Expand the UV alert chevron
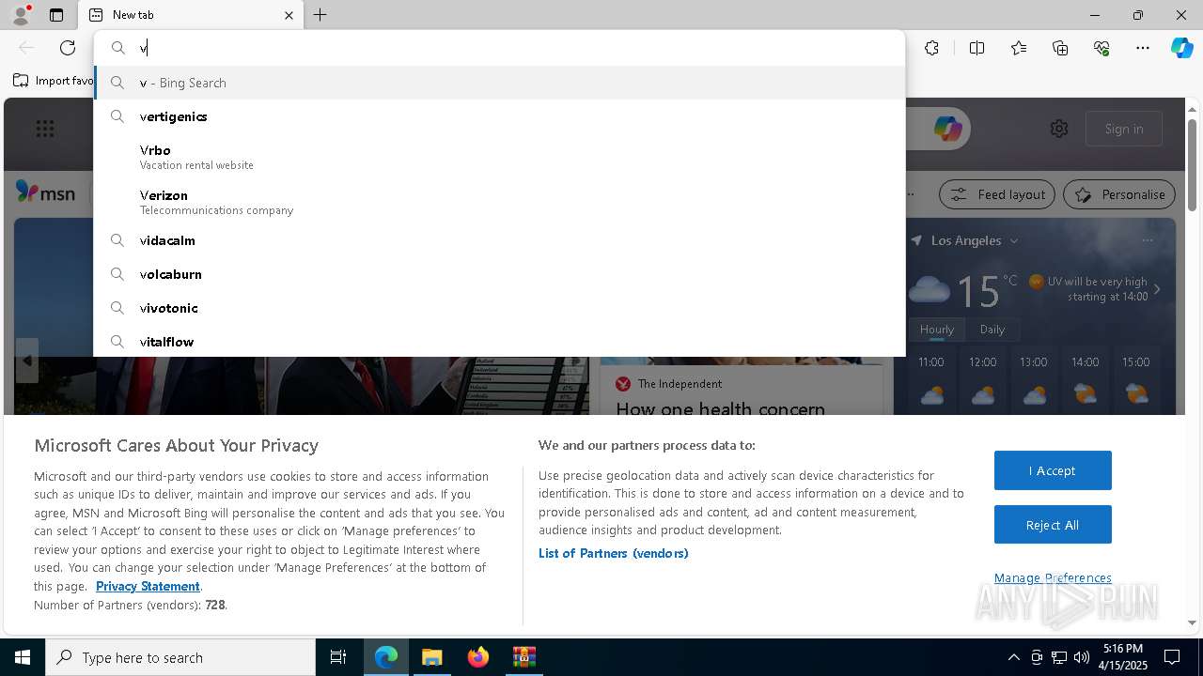Image resolution: width=1203 pixels, height=676 pixels. [x=1157, y=289]
